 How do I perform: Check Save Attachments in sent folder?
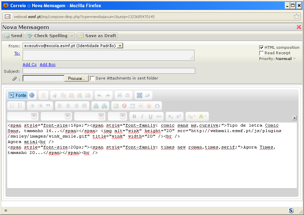(x=92, y=78)
